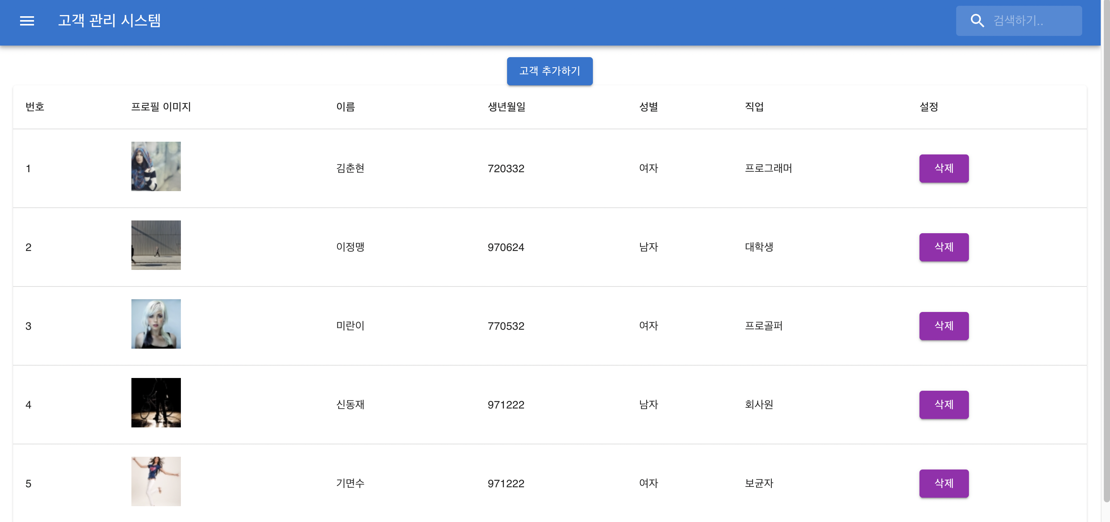The width and height of the screenshot is (1110, 522).
Task: Click 김춘현's profile image
Action: [156, 166]
